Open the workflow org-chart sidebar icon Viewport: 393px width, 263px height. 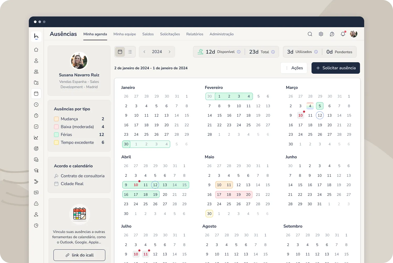(36, 181)
